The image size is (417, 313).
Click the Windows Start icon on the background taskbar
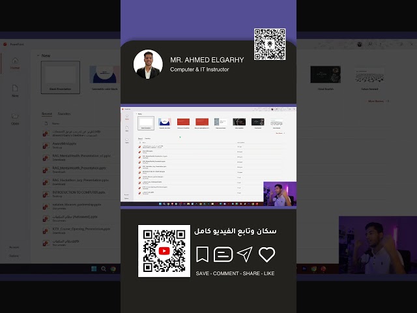tap(94, 269)
